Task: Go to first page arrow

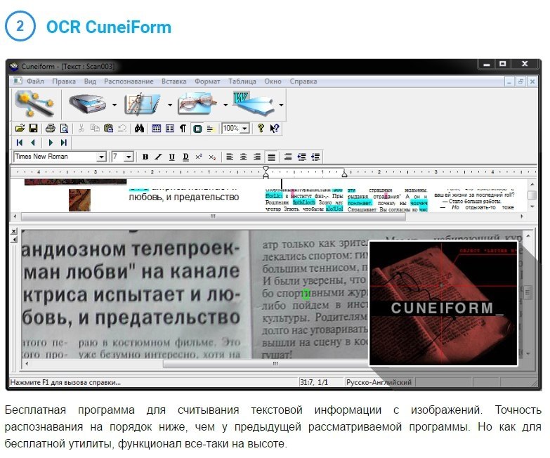Action: (20, 143)
